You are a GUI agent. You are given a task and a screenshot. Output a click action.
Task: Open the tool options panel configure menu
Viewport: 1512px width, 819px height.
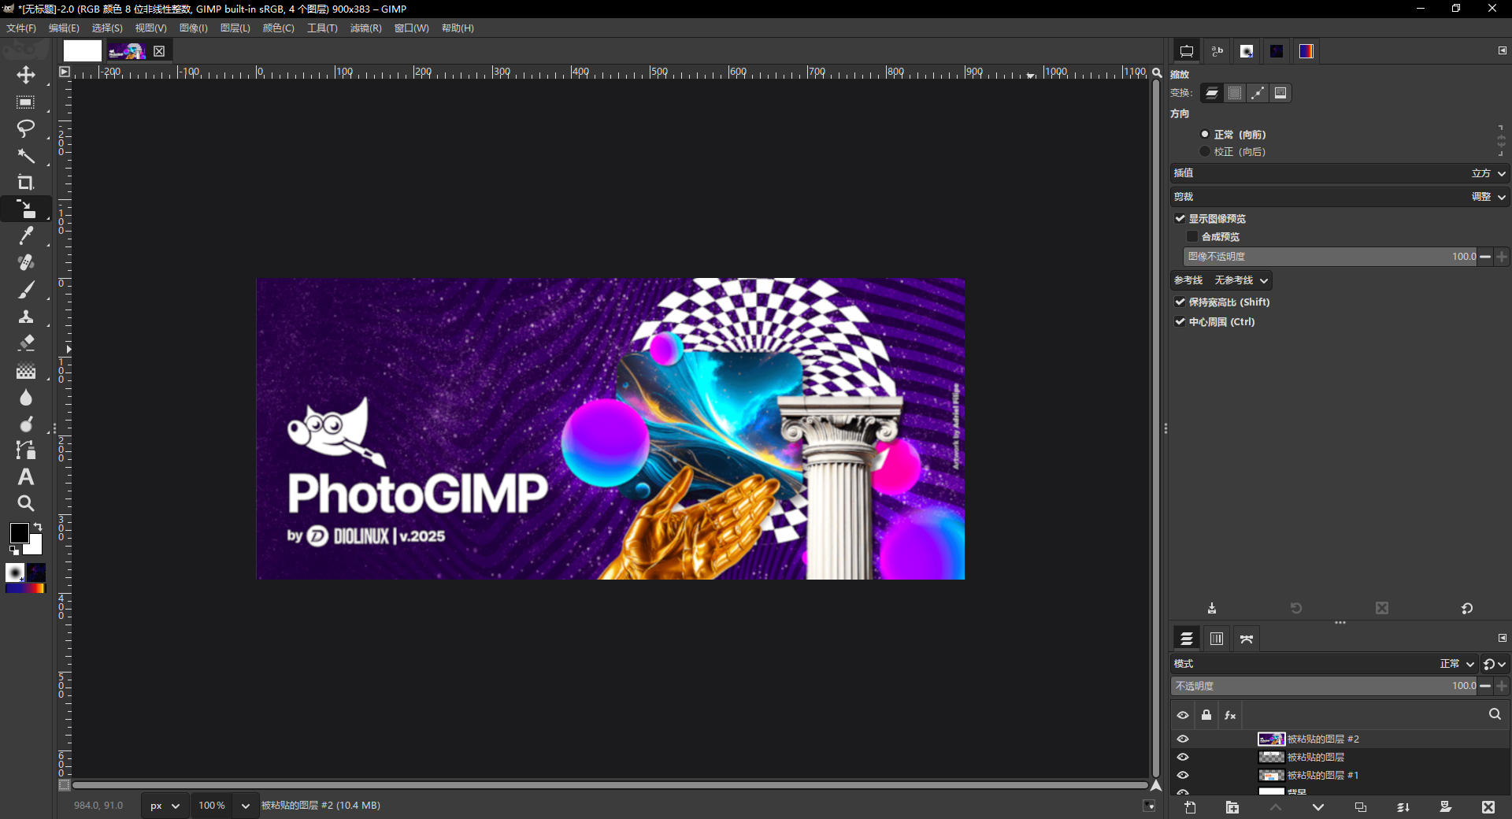[1503, 50]
